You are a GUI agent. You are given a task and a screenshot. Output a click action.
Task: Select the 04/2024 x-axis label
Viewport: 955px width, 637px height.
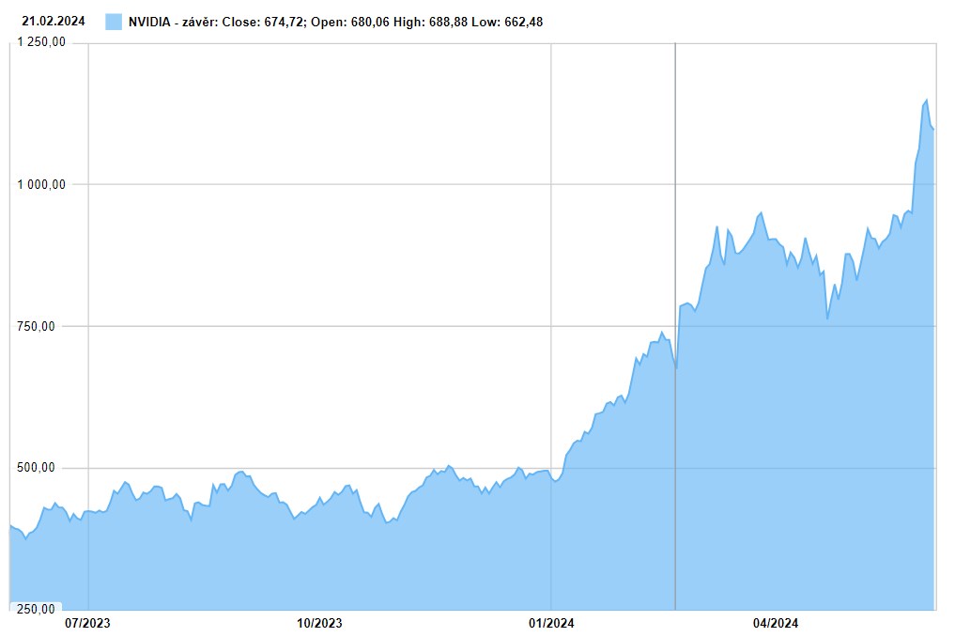(776, 622)
